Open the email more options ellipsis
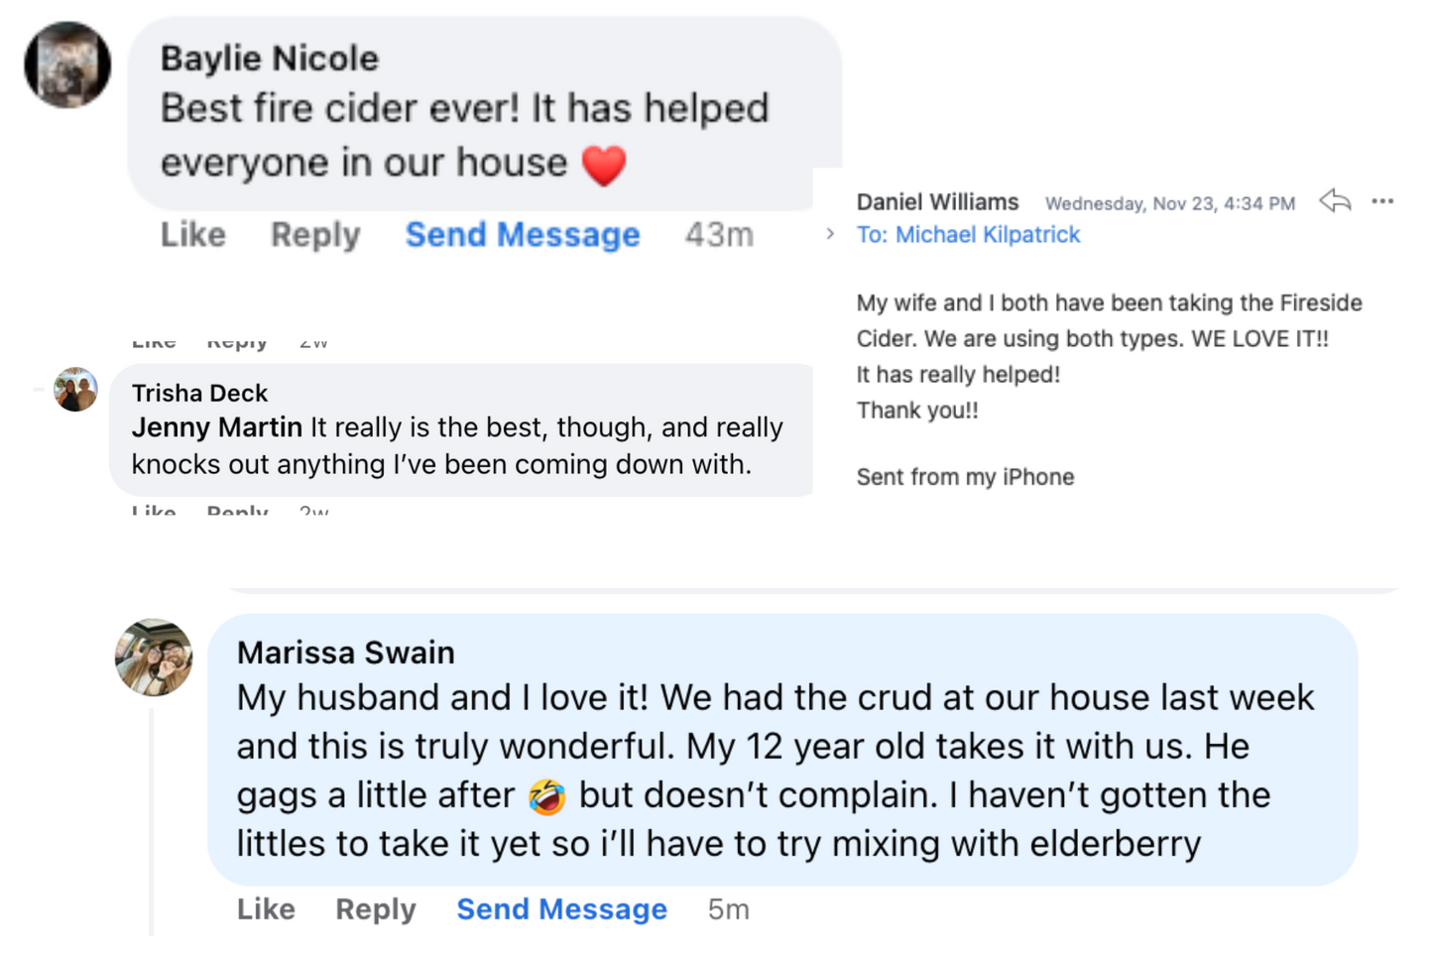 tap(1382, 201)
